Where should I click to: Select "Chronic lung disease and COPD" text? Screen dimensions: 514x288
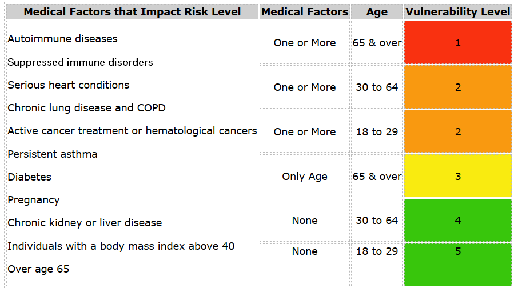point(86,108)
